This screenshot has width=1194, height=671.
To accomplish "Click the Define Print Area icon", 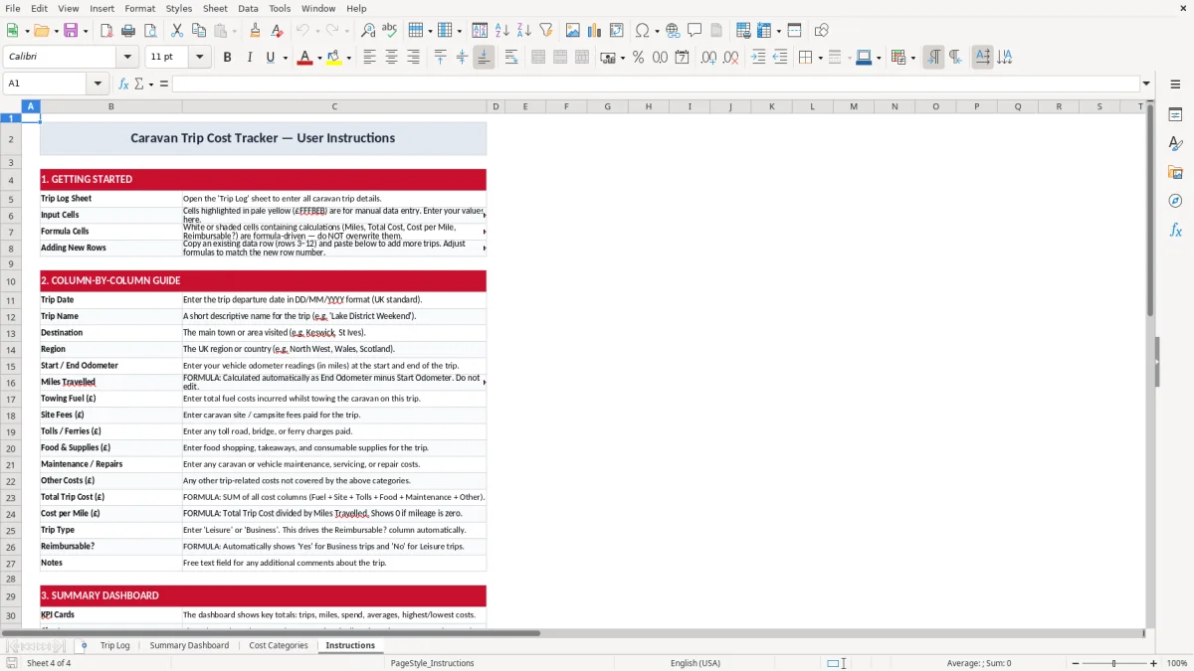I will (x=742, y=31).
